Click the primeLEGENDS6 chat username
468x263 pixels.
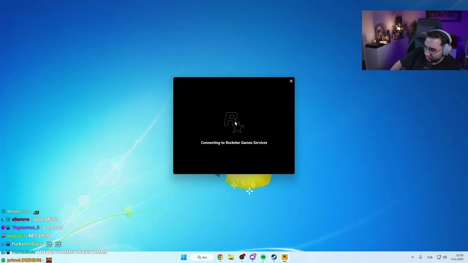24,260
